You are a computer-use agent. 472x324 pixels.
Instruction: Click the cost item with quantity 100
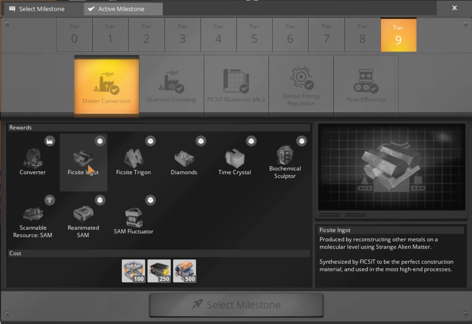(134, 271)
